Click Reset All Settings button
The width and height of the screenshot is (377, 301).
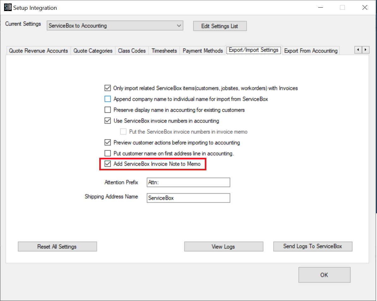(57, 246)
